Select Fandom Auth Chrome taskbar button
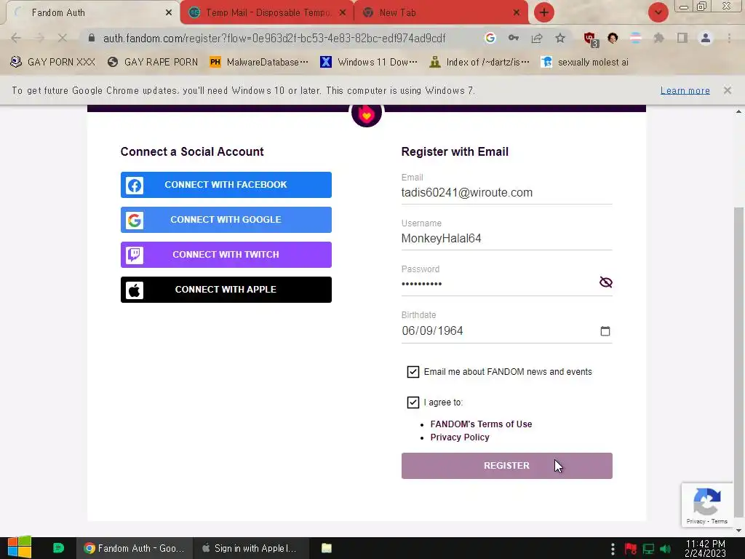Viewport: 745px width, 559px height. pyautogui.click(x=135, y=548)
